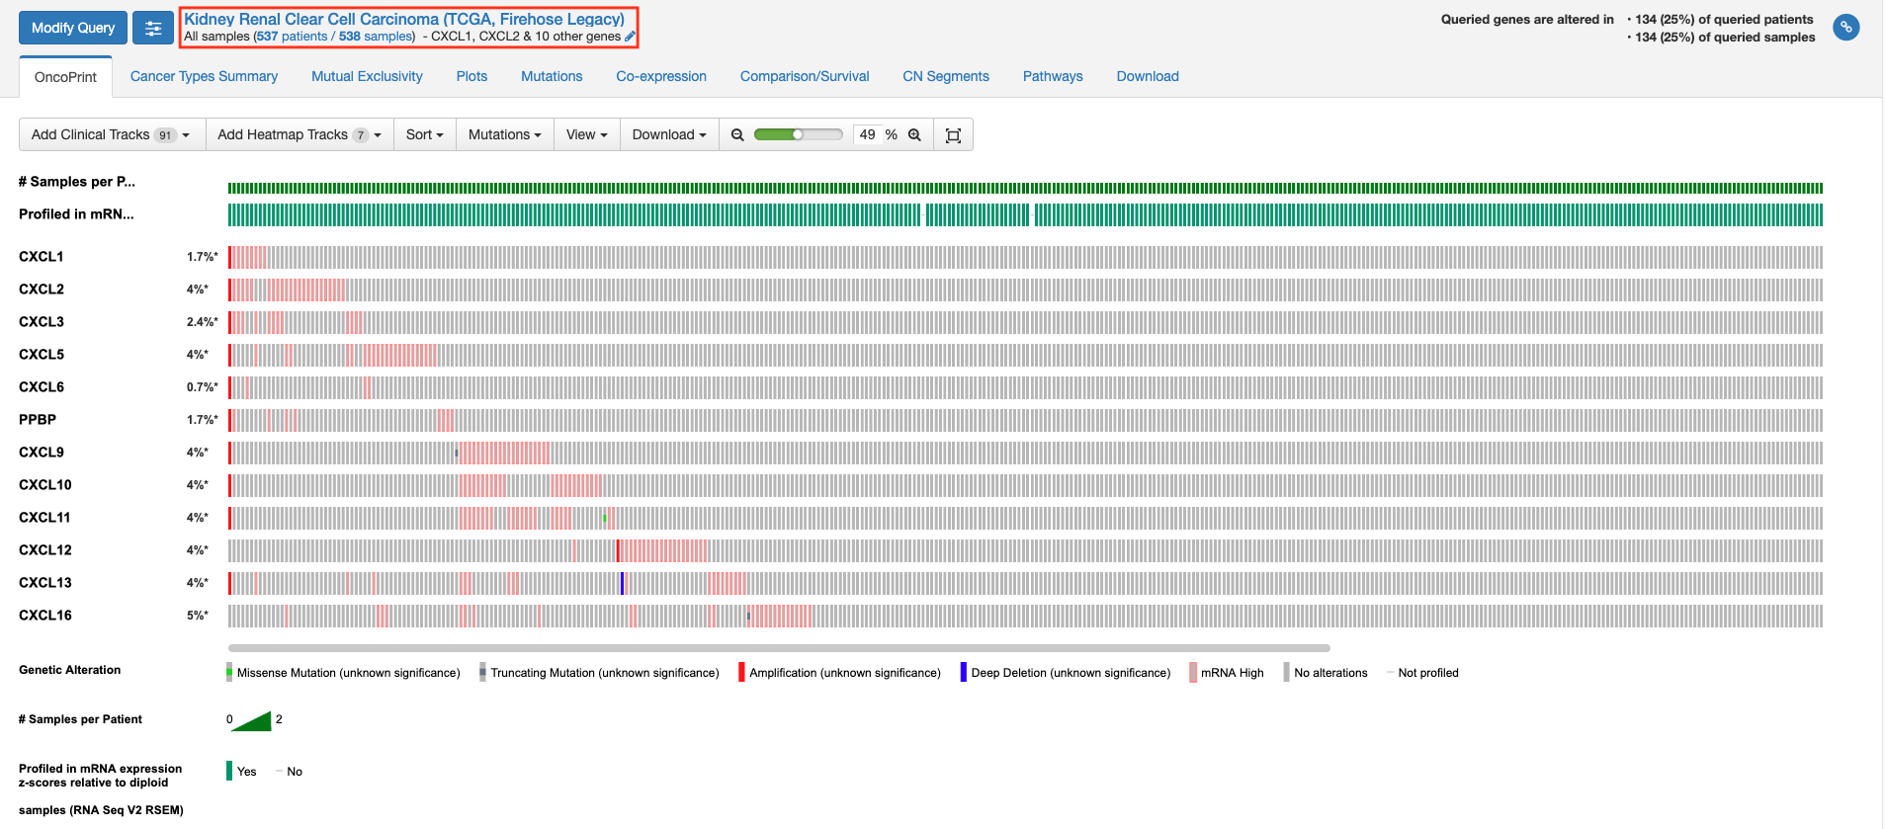1885x829 pixels.
Task: Open query settings sliders icon
Action: 153,28
